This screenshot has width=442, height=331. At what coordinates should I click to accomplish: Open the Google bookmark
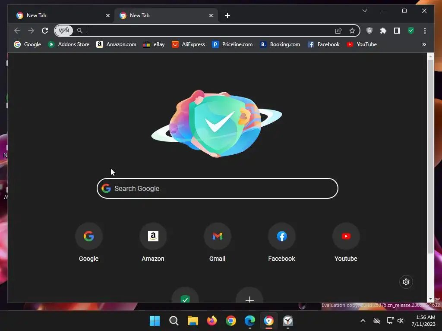tap(27, 44)
